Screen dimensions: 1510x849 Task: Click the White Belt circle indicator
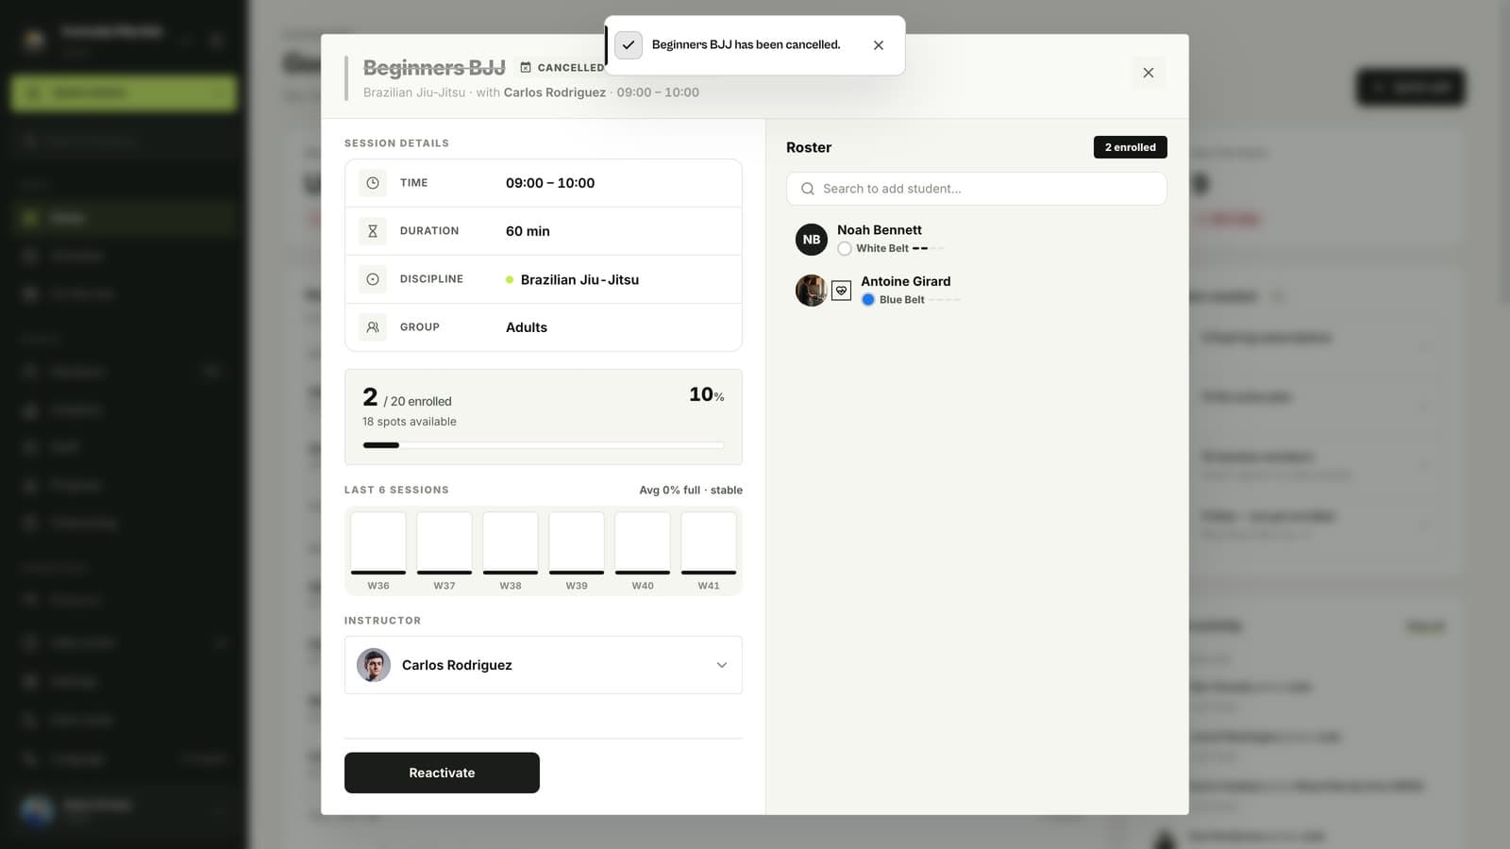point(845,249)
